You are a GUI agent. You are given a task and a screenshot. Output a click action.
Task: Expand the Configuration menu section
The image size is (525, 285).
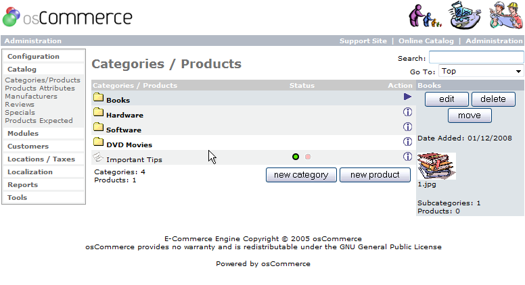(33, 56)
